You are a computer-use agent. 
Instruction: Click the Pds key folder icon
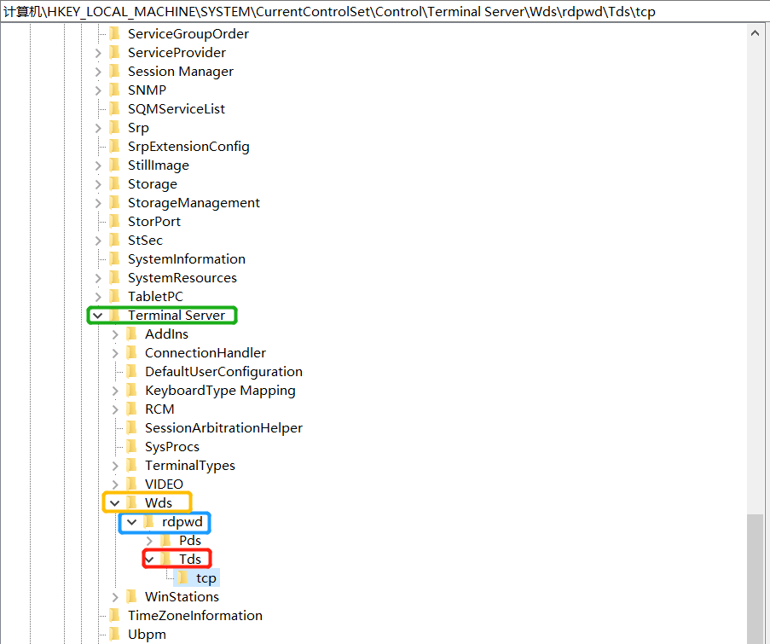point(165,541)
